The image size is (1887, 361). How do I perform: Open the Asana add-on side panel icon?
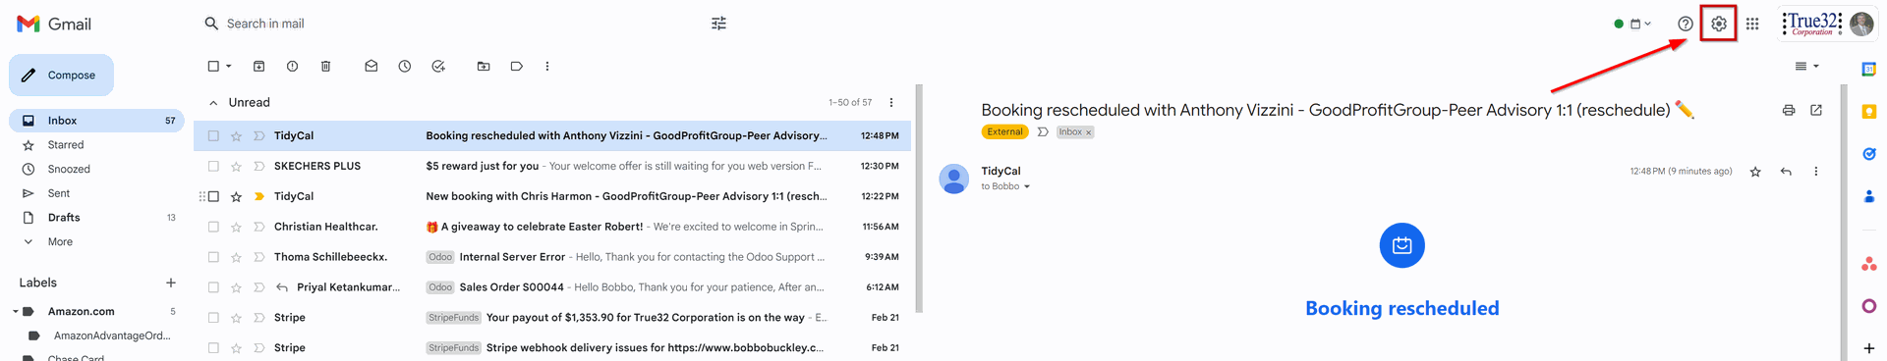click(x=1868, y=263)
